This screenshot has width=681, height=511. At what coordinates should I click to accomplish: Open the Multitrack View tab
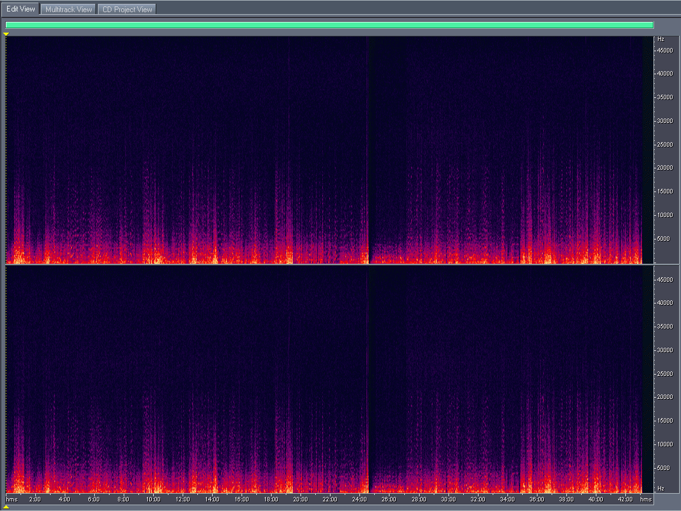(x=69, y=9)
